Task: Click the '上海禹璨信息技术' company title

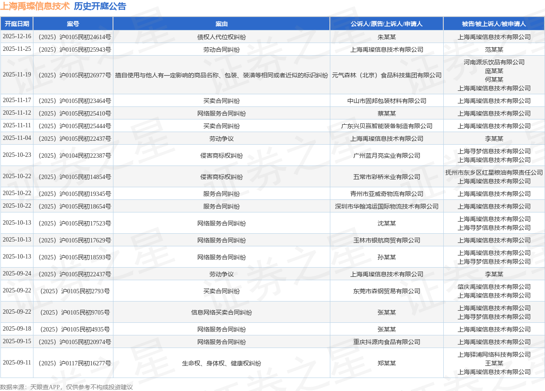Action: [35, 6]
